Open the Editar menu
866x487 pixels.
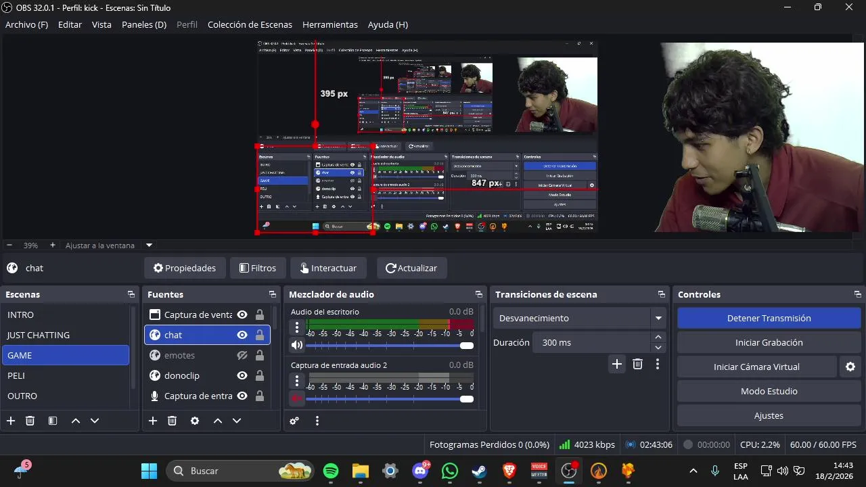tap(70, 24)
